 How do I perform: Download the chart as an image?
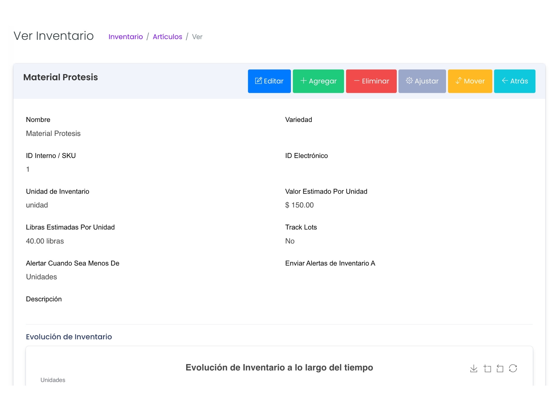tap(474, 369)
